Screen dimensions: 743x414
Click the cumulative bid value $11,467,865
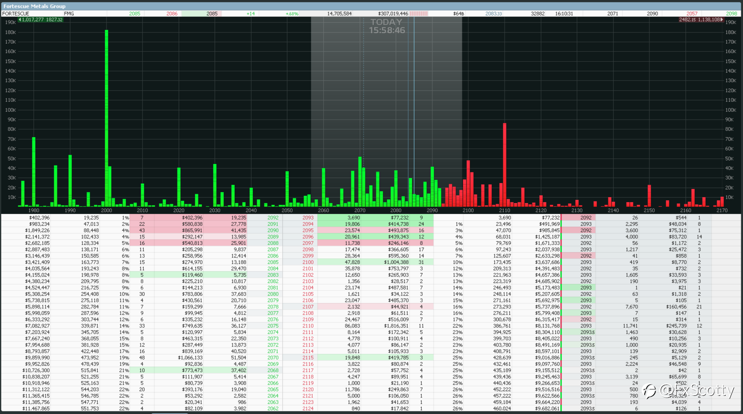(36, 409)
